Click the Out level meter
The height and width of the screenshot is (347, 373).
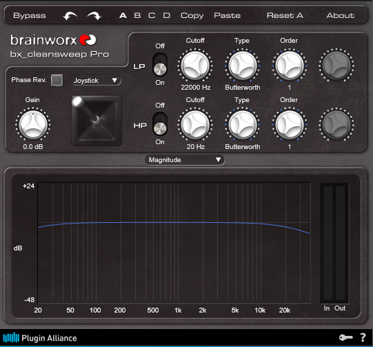click(340, 243)
